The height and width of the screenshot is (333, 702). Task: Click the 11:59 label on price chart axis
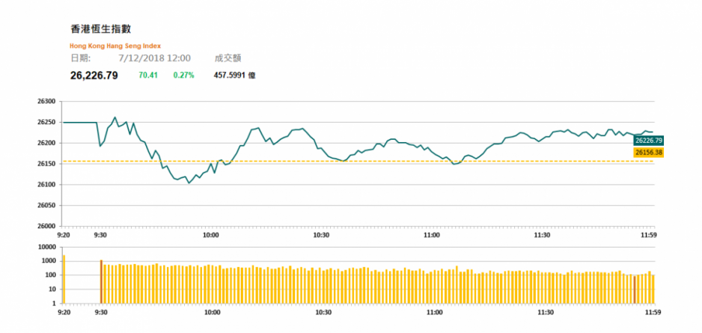click(648, 234)
